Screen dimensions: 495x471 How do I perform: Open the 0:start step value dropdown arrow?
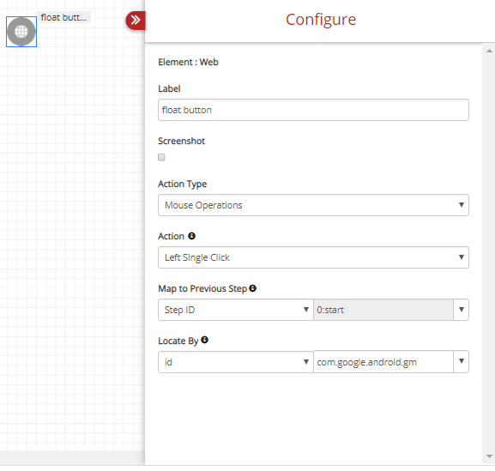[462, 310]
